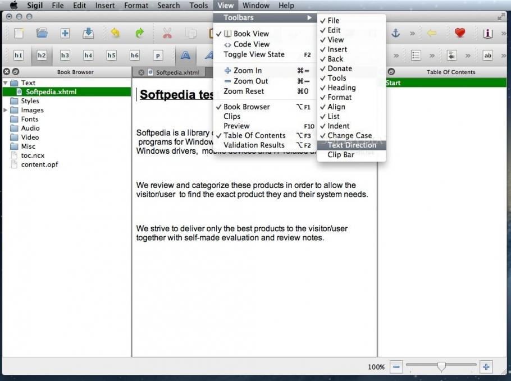Enable the Text Direction toolbar
The height and width of the screenshot is (381, 511).
point(352,145)
